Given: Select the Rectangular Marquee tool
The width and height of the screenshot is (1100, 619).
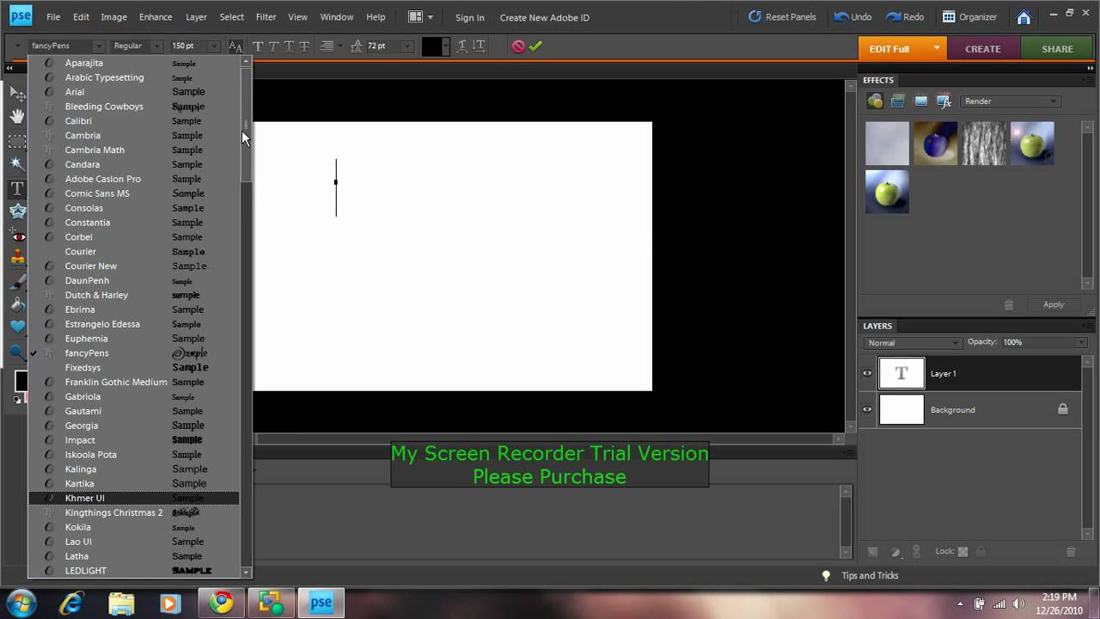Looking at the screenshot, I should point(17,141).
